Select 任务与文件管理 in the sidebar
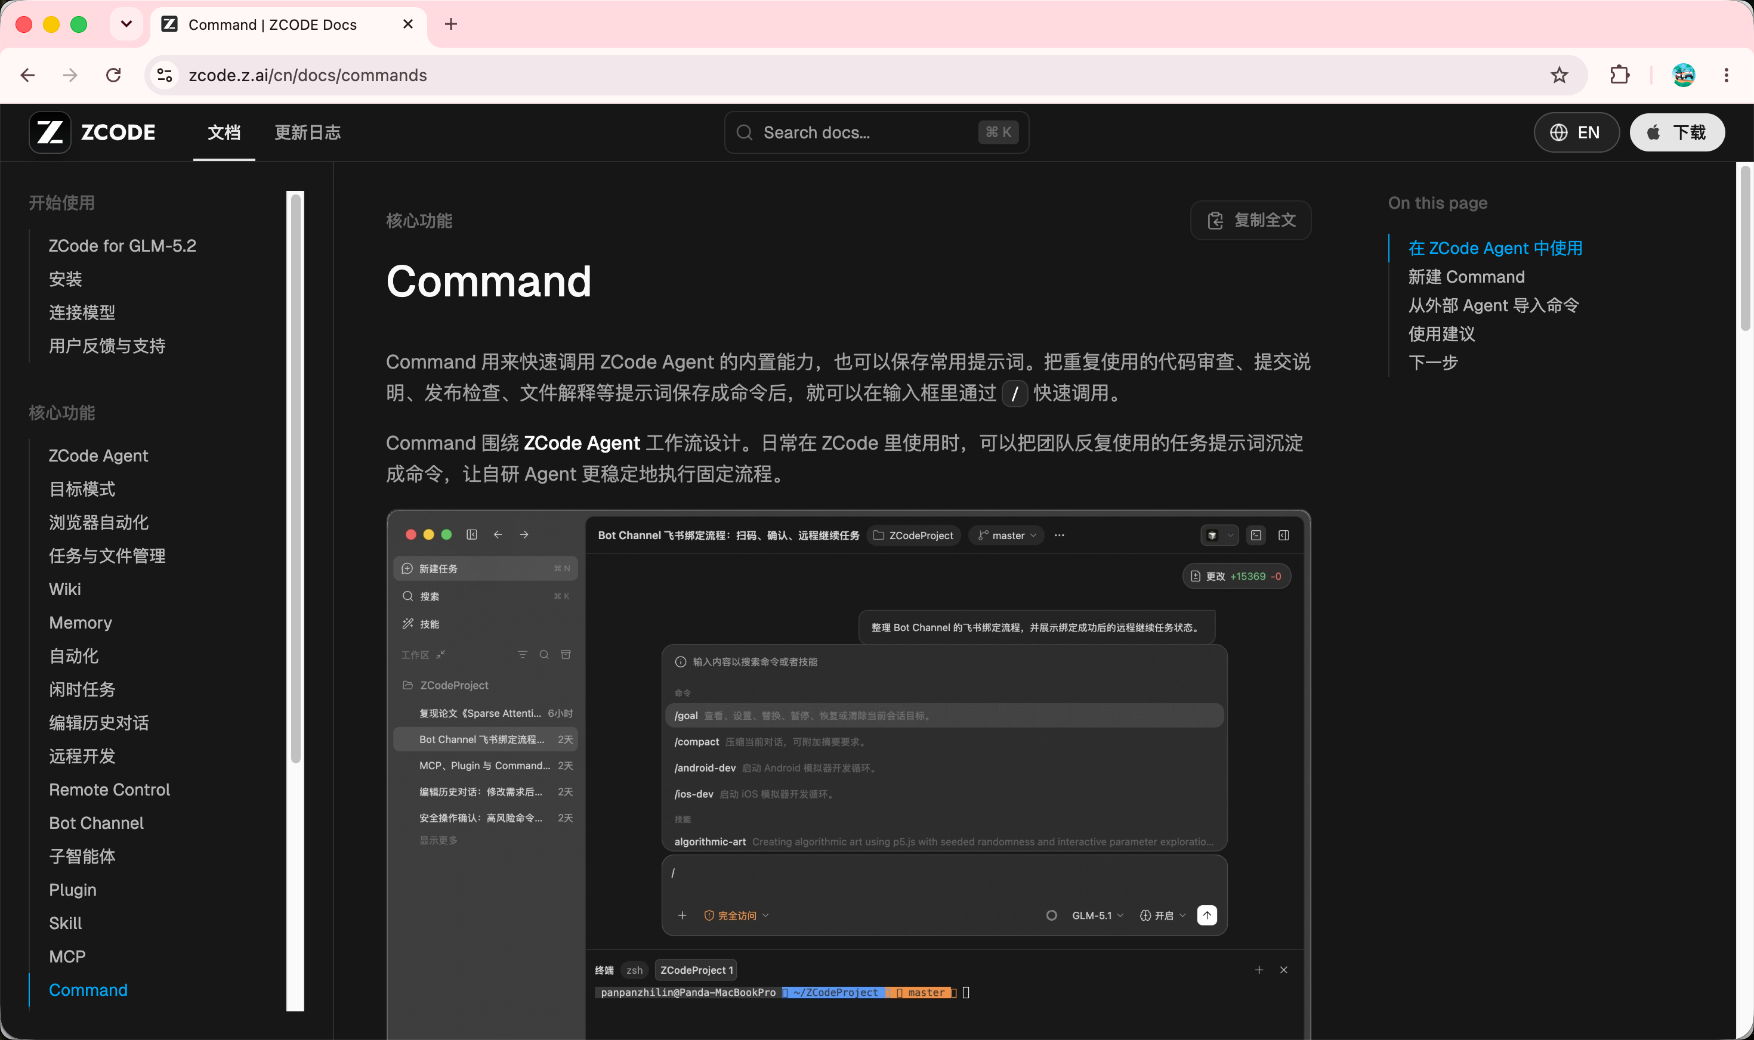The width and height of the screenshot is (1754, 1040). click(x=107, y=556)
